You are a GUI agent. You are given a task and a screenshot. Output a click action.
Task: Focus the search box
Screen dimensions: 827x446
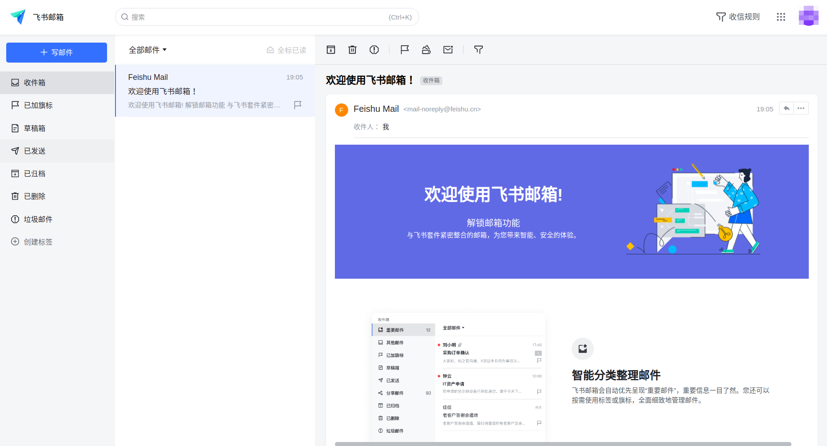pyautogui.click(x=267, y=17)
